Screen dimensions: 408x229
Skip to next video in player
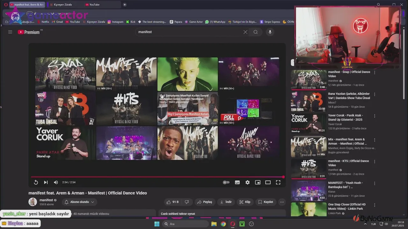click(46, 182)
